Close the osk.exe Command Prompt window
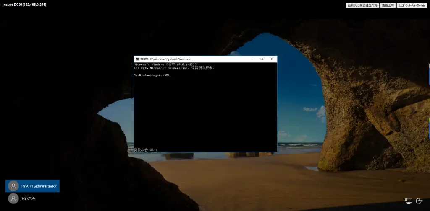 [272, 59]
